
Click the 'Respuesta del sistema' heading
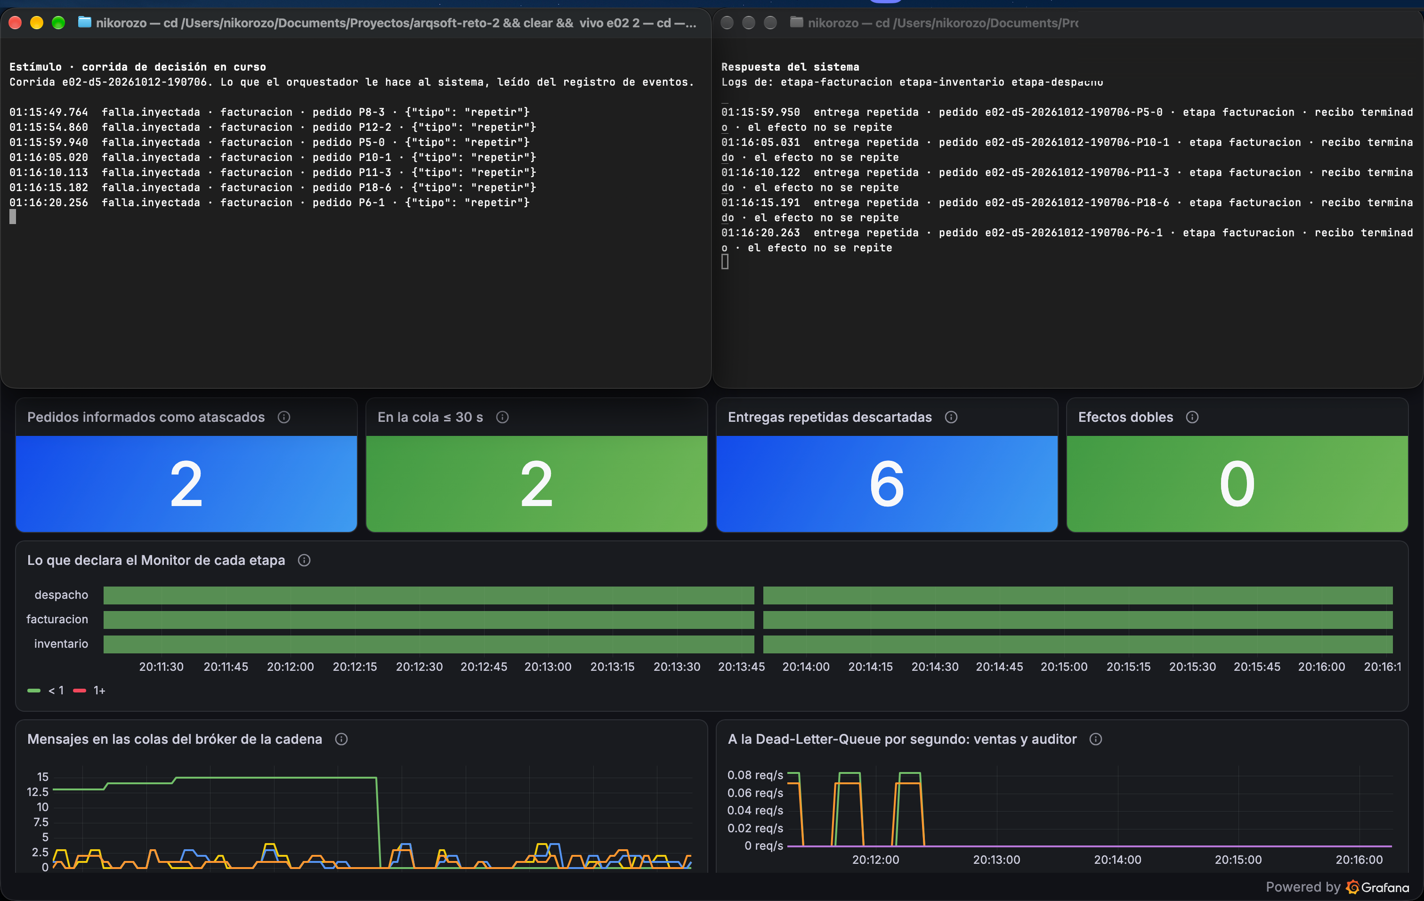tap(790, 67)
